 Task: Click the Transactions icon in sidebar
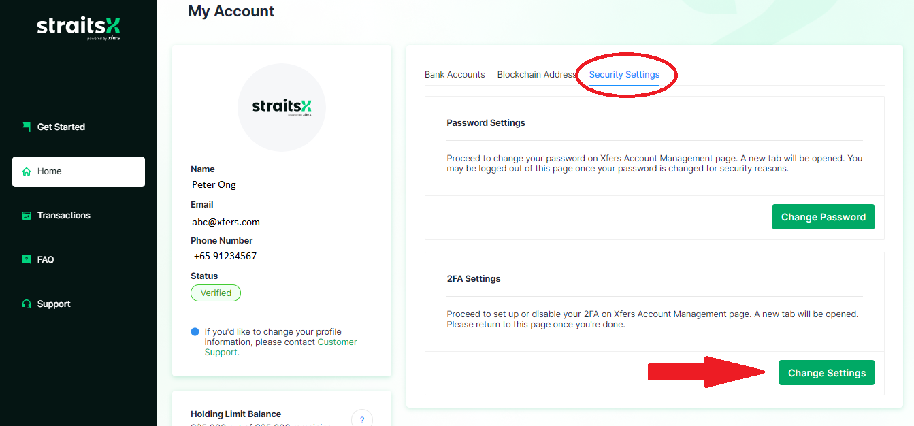[x=27, y=216]
